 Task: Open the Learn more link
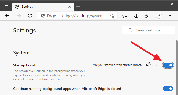[57, 79]
